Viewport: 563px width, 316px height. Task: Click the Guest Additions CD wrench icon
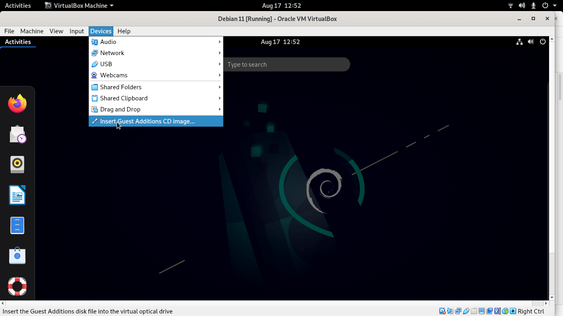(x=94, y=121)
